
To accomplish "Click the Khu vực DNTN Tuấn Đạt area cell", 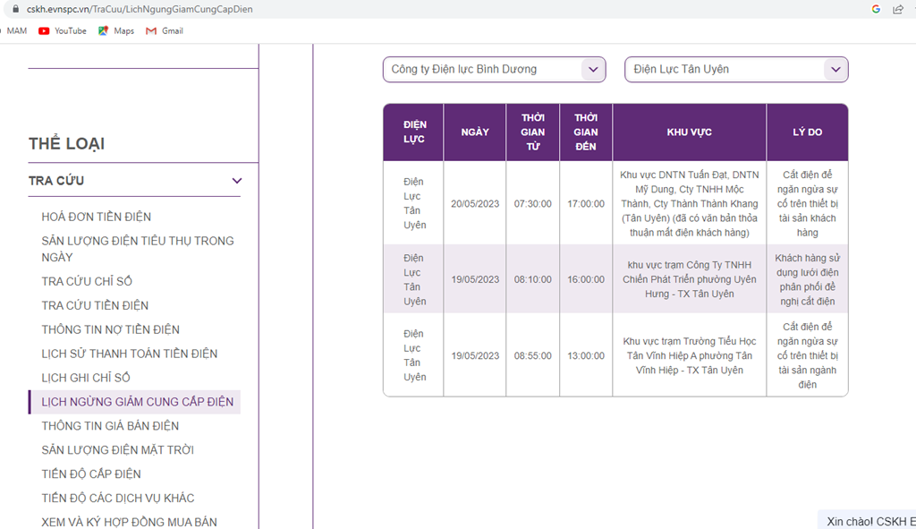I will tap(690, 203).
